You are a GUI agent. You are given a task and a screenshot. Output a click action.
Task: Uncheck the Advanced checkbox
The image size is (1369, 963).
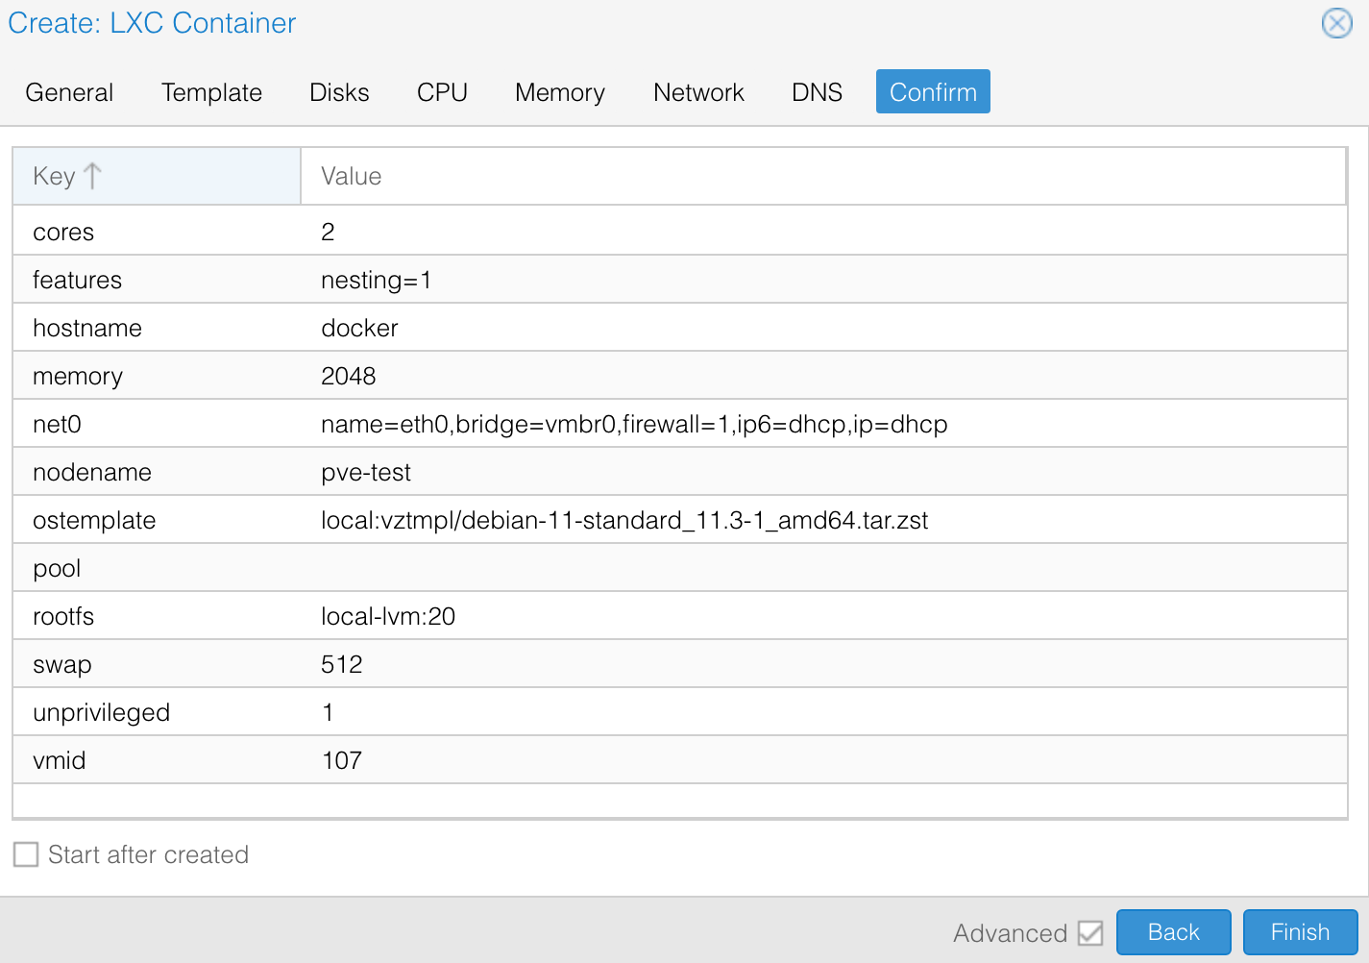[1088, 932]
